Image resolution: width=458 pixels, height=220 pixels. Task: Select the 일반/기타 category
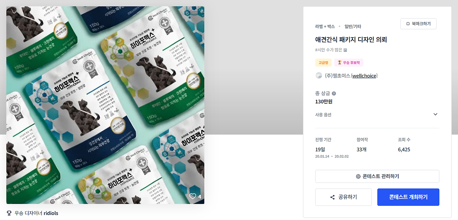pos(353,27)
